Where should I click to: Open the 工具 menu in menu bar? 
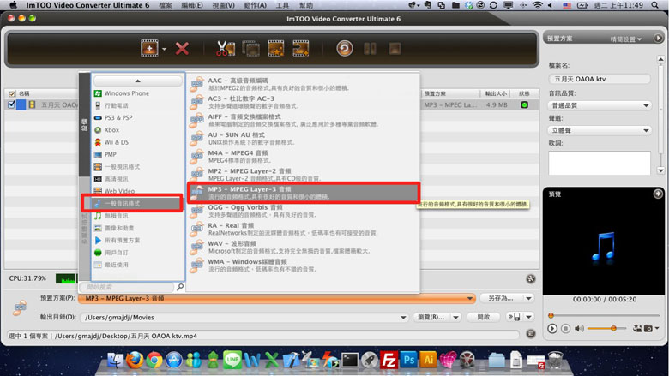(282, 5)
